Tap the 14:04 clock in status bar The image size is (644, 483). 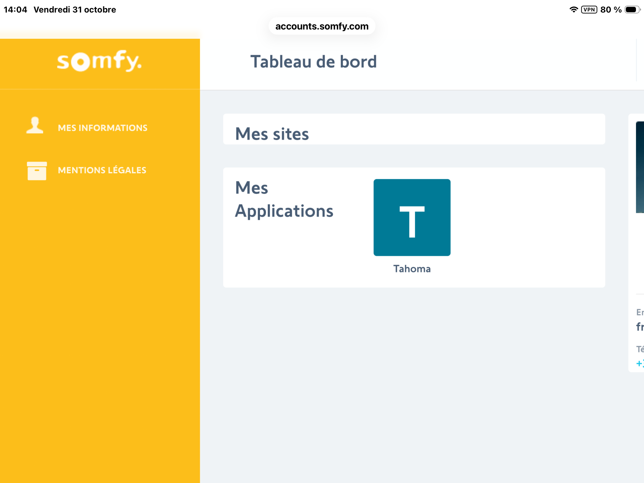click(x=15, y=10)
